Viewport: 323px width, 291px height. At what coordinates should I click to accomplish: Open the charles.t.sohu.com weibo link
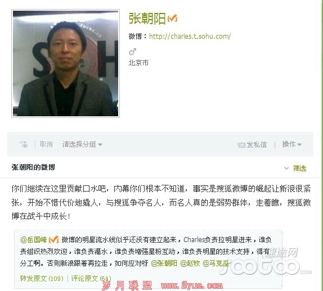(190, 37)
